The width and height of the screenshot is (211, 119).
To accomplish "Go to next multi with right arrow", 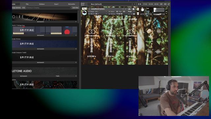I will tap(135, 4).
